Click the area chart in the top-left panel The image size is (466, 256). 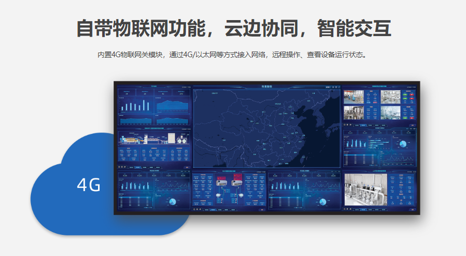pos(172,105)
